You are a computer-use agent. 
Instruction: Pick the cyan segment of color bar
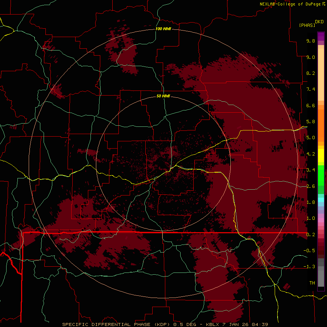click(321, 200)
